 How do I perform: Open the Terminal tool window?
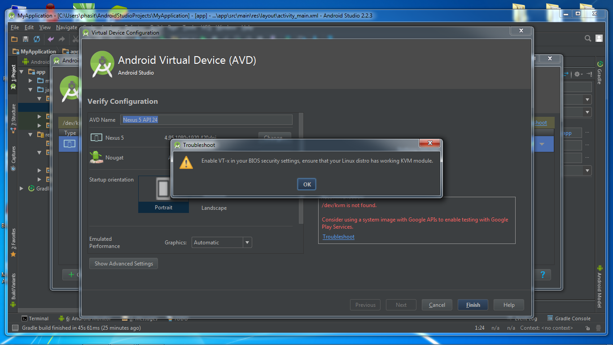click(x=35, y=318)
